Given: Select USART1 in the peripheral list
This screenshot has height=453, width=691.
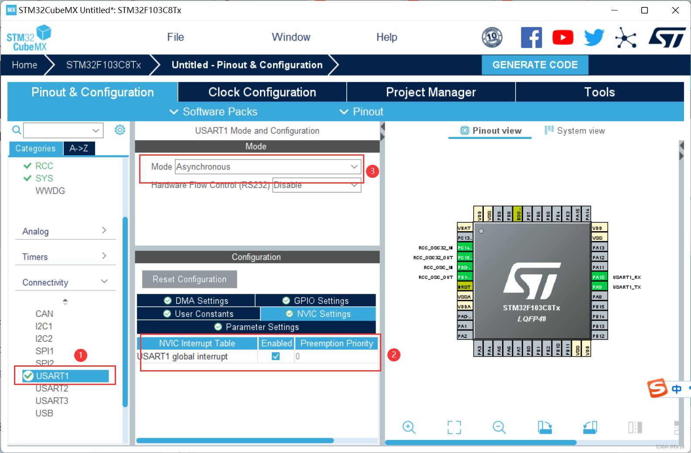Looking at the screenshot, I should [x=65, y=376].
